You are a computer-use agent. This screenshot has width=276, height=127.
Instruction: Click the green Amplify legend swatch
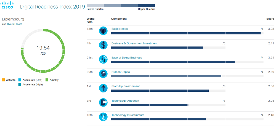(47, 80)
